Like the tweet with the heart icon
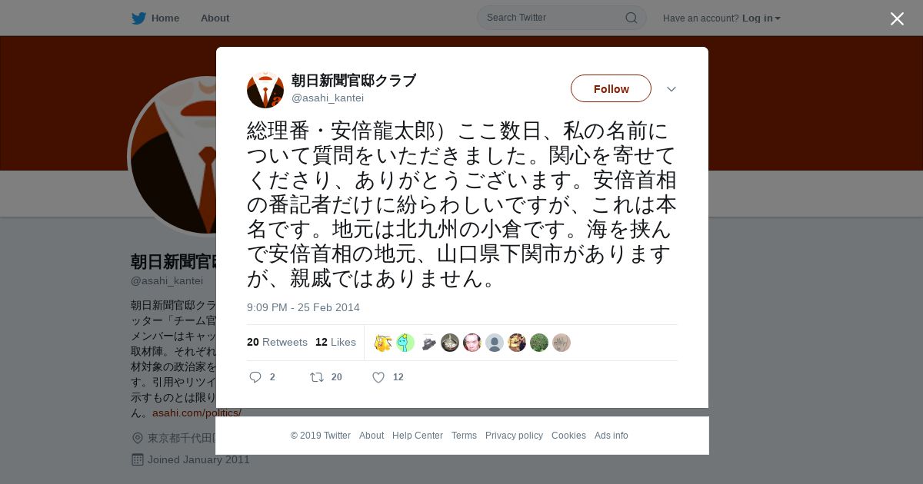Screen dimensions: 923x484 (x=378, y=377)
